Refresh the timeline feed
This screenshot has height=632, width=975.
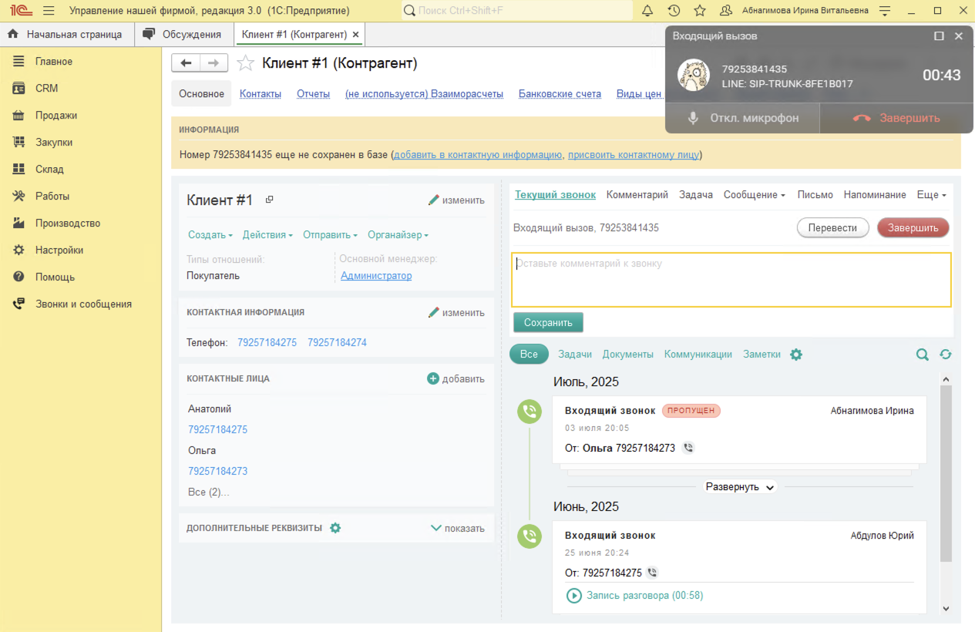click(946, 355)
